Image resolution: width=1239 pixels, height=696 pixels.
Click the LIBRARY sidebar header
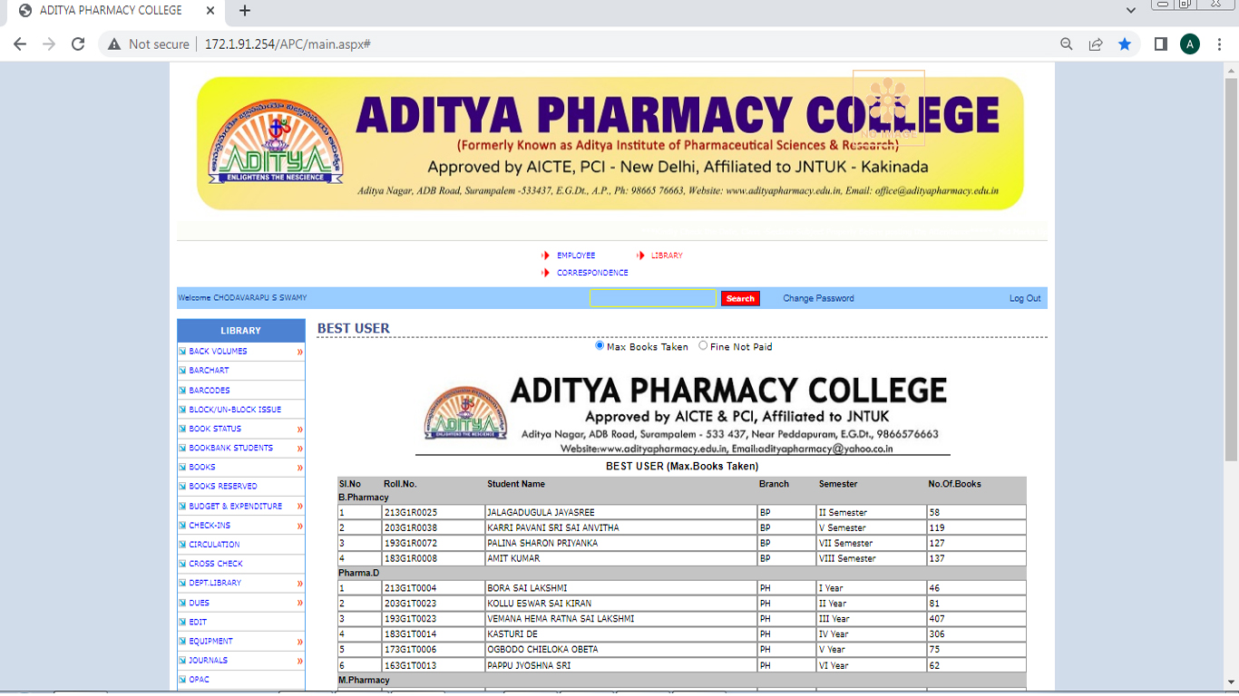[x=240, y=331]
